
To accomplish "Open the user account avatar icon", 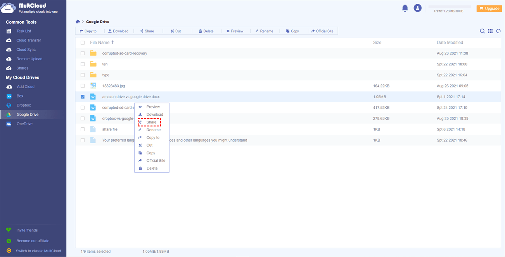I will tap(417, 8).
